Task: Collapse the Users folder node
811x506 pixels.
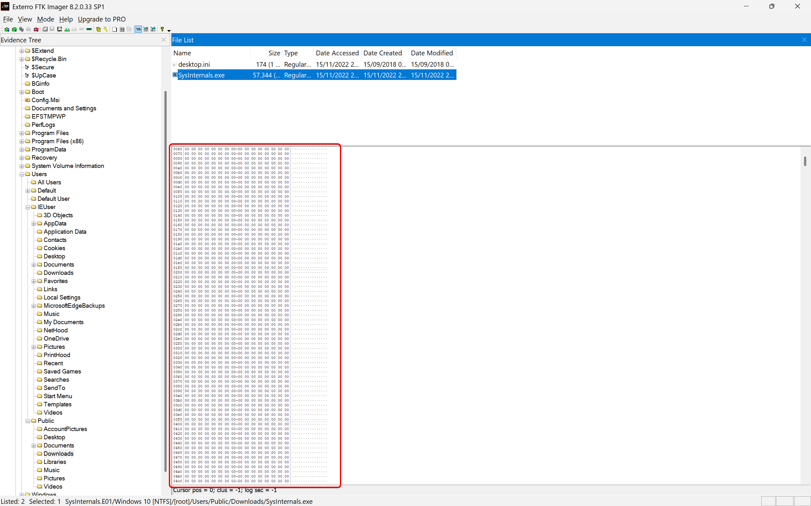Action: pyautogui.click(x=22, y=174)
